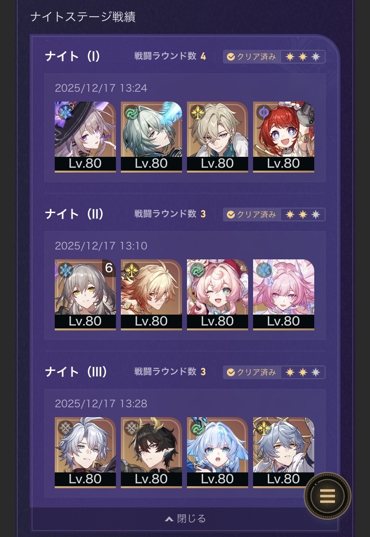Click the ナイト (II) クリア済み checkmark
Image resolution: width=370 pixels, height=537 pixels.
230,215
